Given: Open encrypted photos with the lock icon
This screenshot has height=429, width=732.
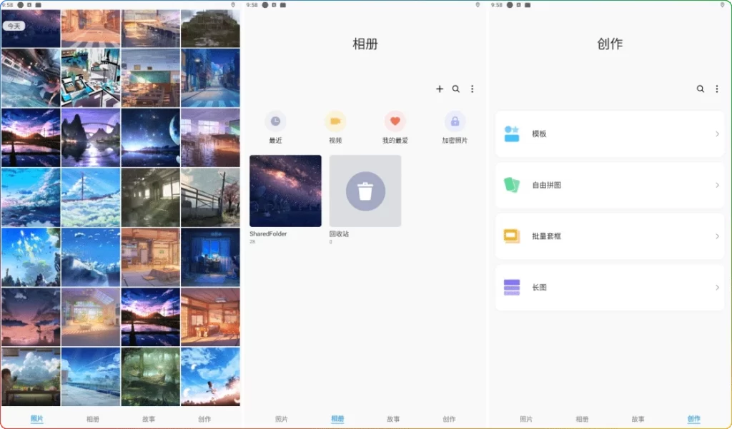Looking at the screenshot, I should 455,121.
